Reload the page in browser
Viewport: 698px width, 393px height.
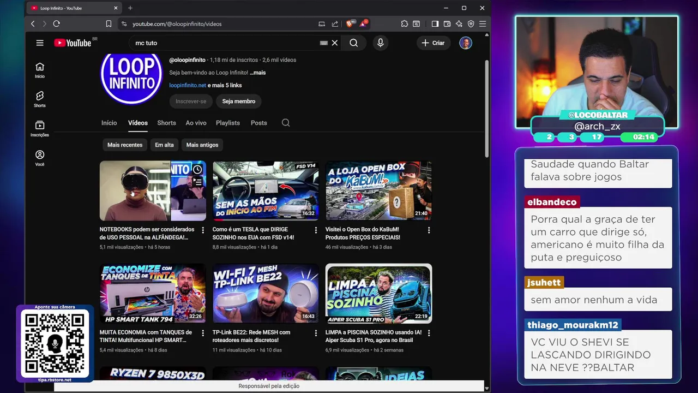pos(56,23)
